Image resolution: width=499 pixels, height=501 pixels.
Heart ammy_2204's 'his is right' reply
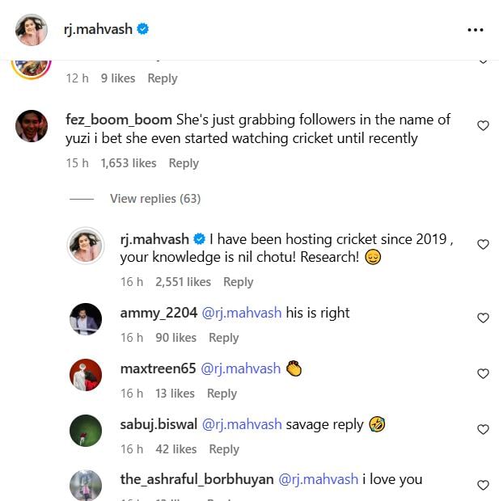[483, 318]
